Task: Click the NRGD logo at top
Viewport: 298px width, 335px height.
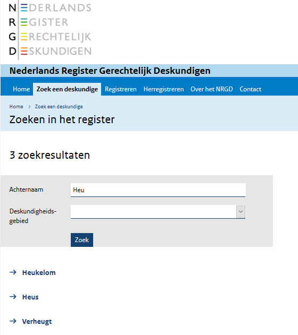Action: click(x=50, y=30)
